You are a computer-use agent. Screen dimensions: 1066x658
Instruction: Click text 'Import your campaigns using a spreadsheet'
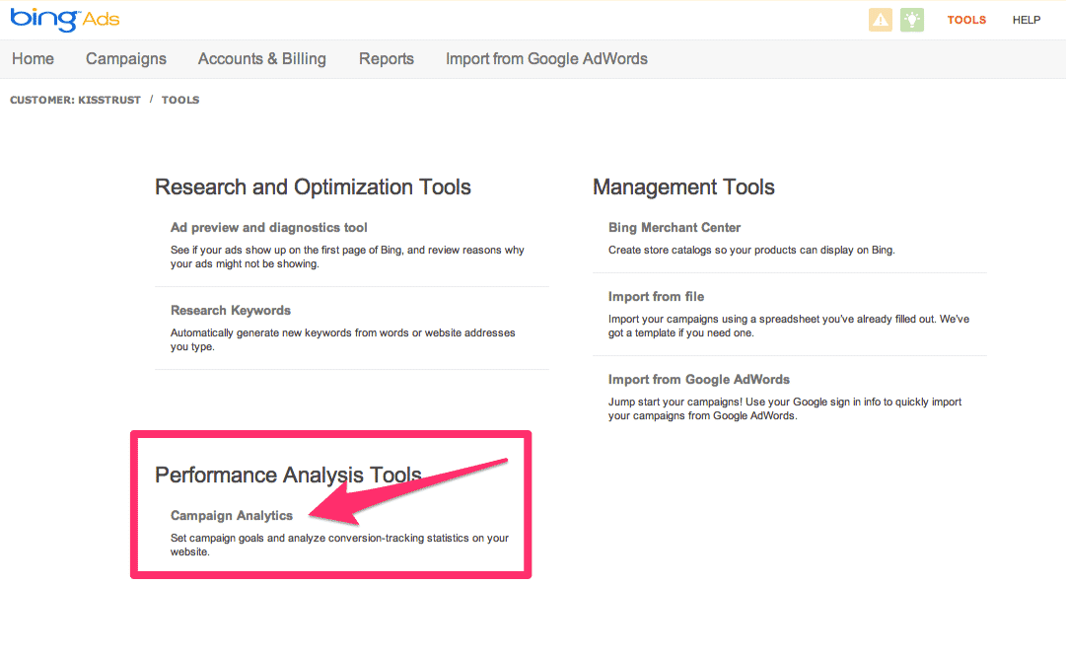pos(705,319)
